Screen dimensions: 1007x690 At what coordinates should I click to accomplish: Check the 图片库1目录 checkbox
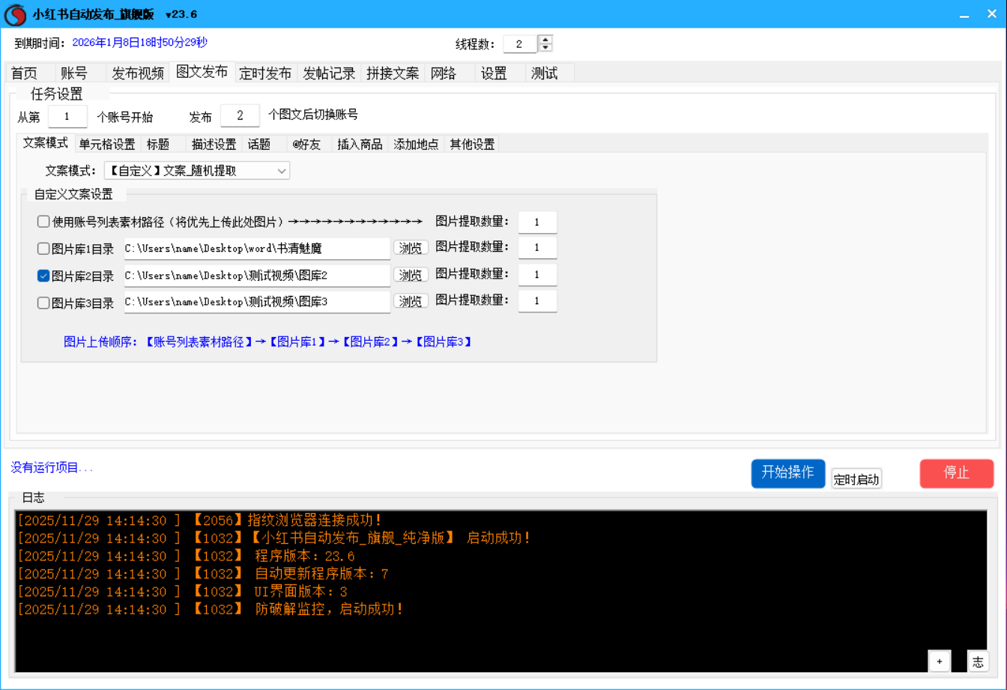point(43,249)
